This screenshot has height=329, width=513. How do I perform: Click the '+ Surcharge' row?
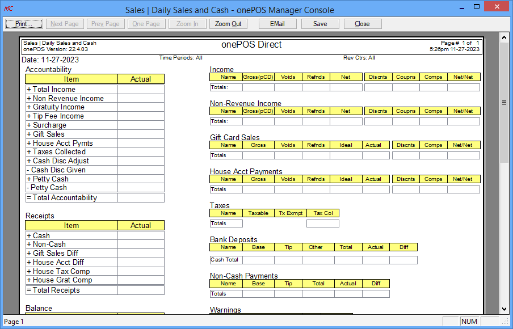click(95, 125)
